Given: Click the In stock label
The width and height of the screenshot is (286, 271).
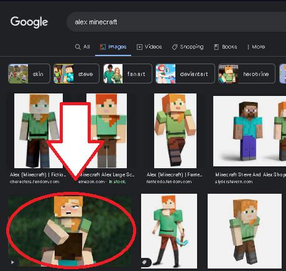Looking at the screenshot, I should [x=118, y=182].
